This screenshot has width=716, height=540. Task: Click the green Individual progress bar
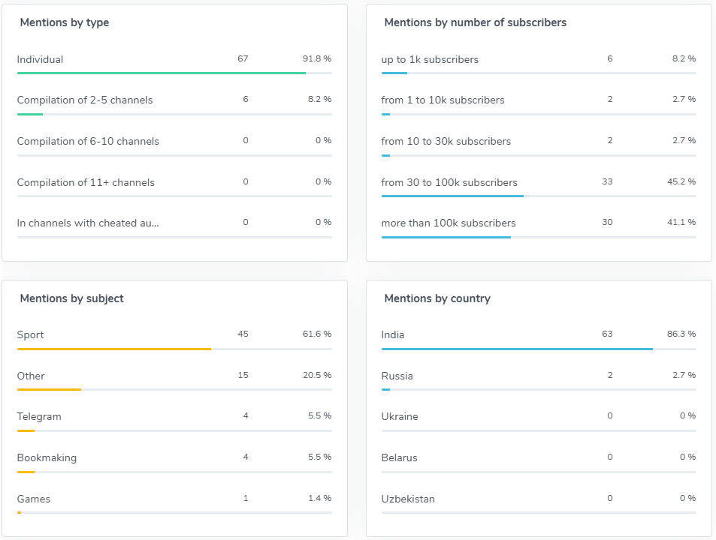click(161, 73)
